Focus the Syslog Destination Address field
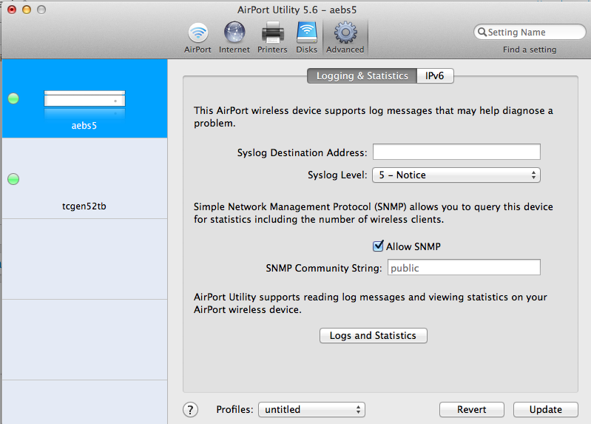Viewport: 591px width, 424px height. pos(456,152)
